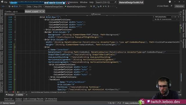This screenshot has width=186, height=105.
Task: Open the Notifications side panel
Action: [183, 15]
